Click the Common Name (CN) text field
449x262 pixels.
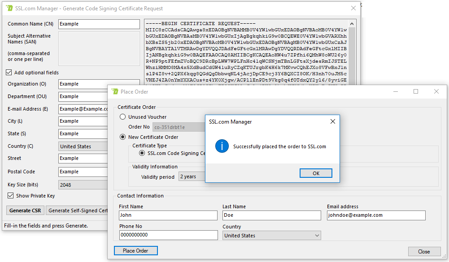[x=99, y=24]
